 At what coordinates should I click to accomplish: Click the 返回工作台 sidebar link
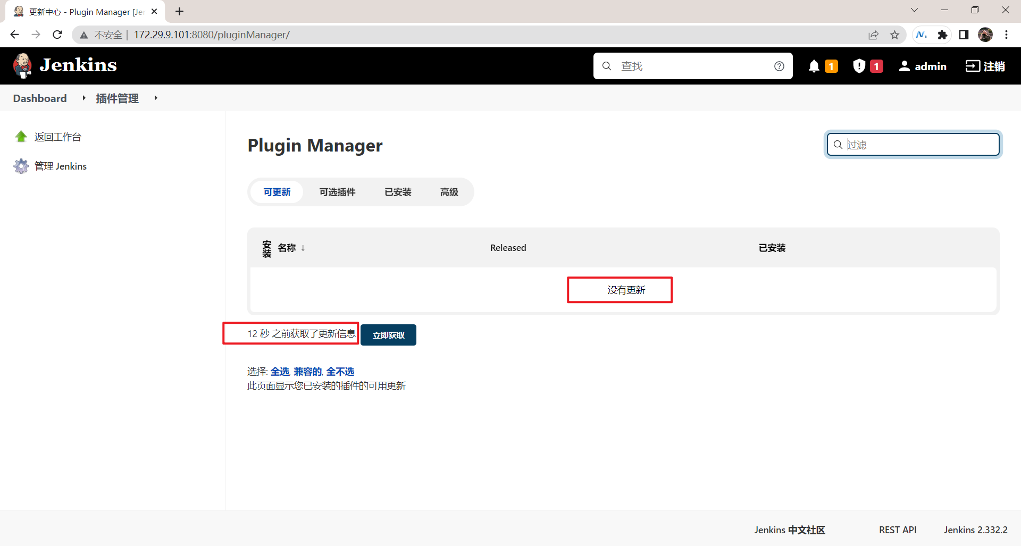tap(58, 137)
